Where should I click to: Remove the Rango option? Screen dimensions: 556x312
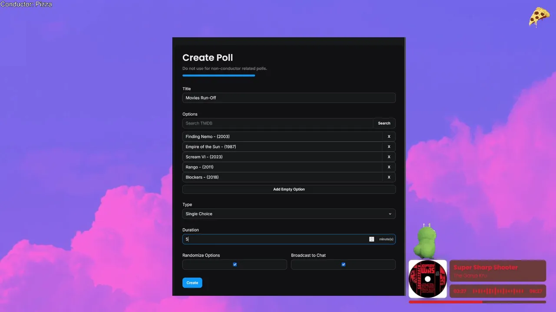pyautogui.click(x=389, y=167)
